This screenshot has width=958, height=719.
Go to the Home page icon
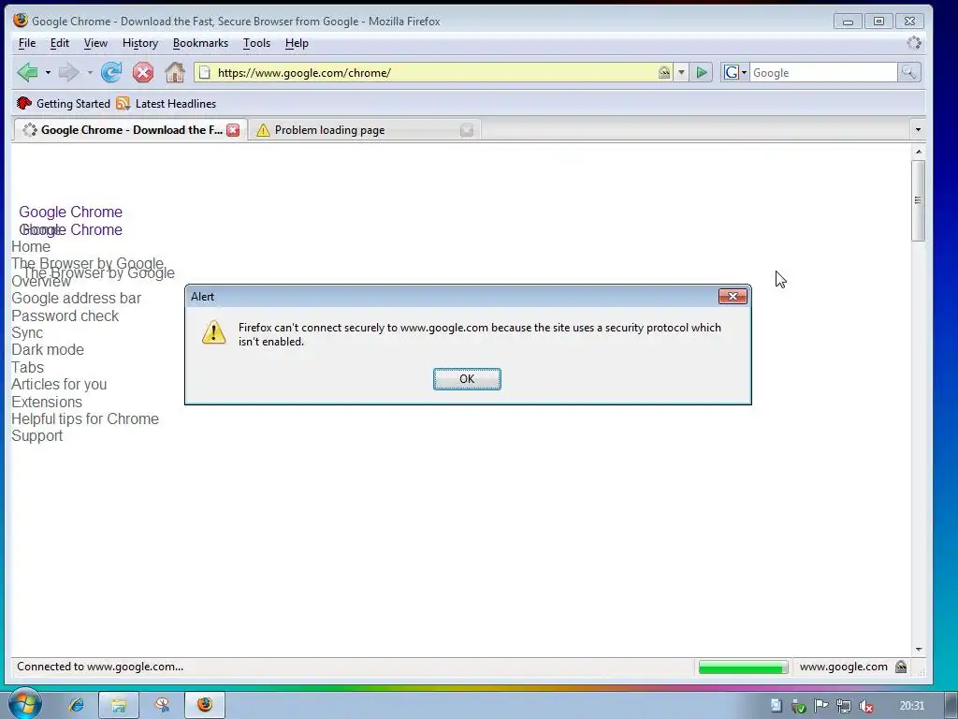tap(175, 72)
